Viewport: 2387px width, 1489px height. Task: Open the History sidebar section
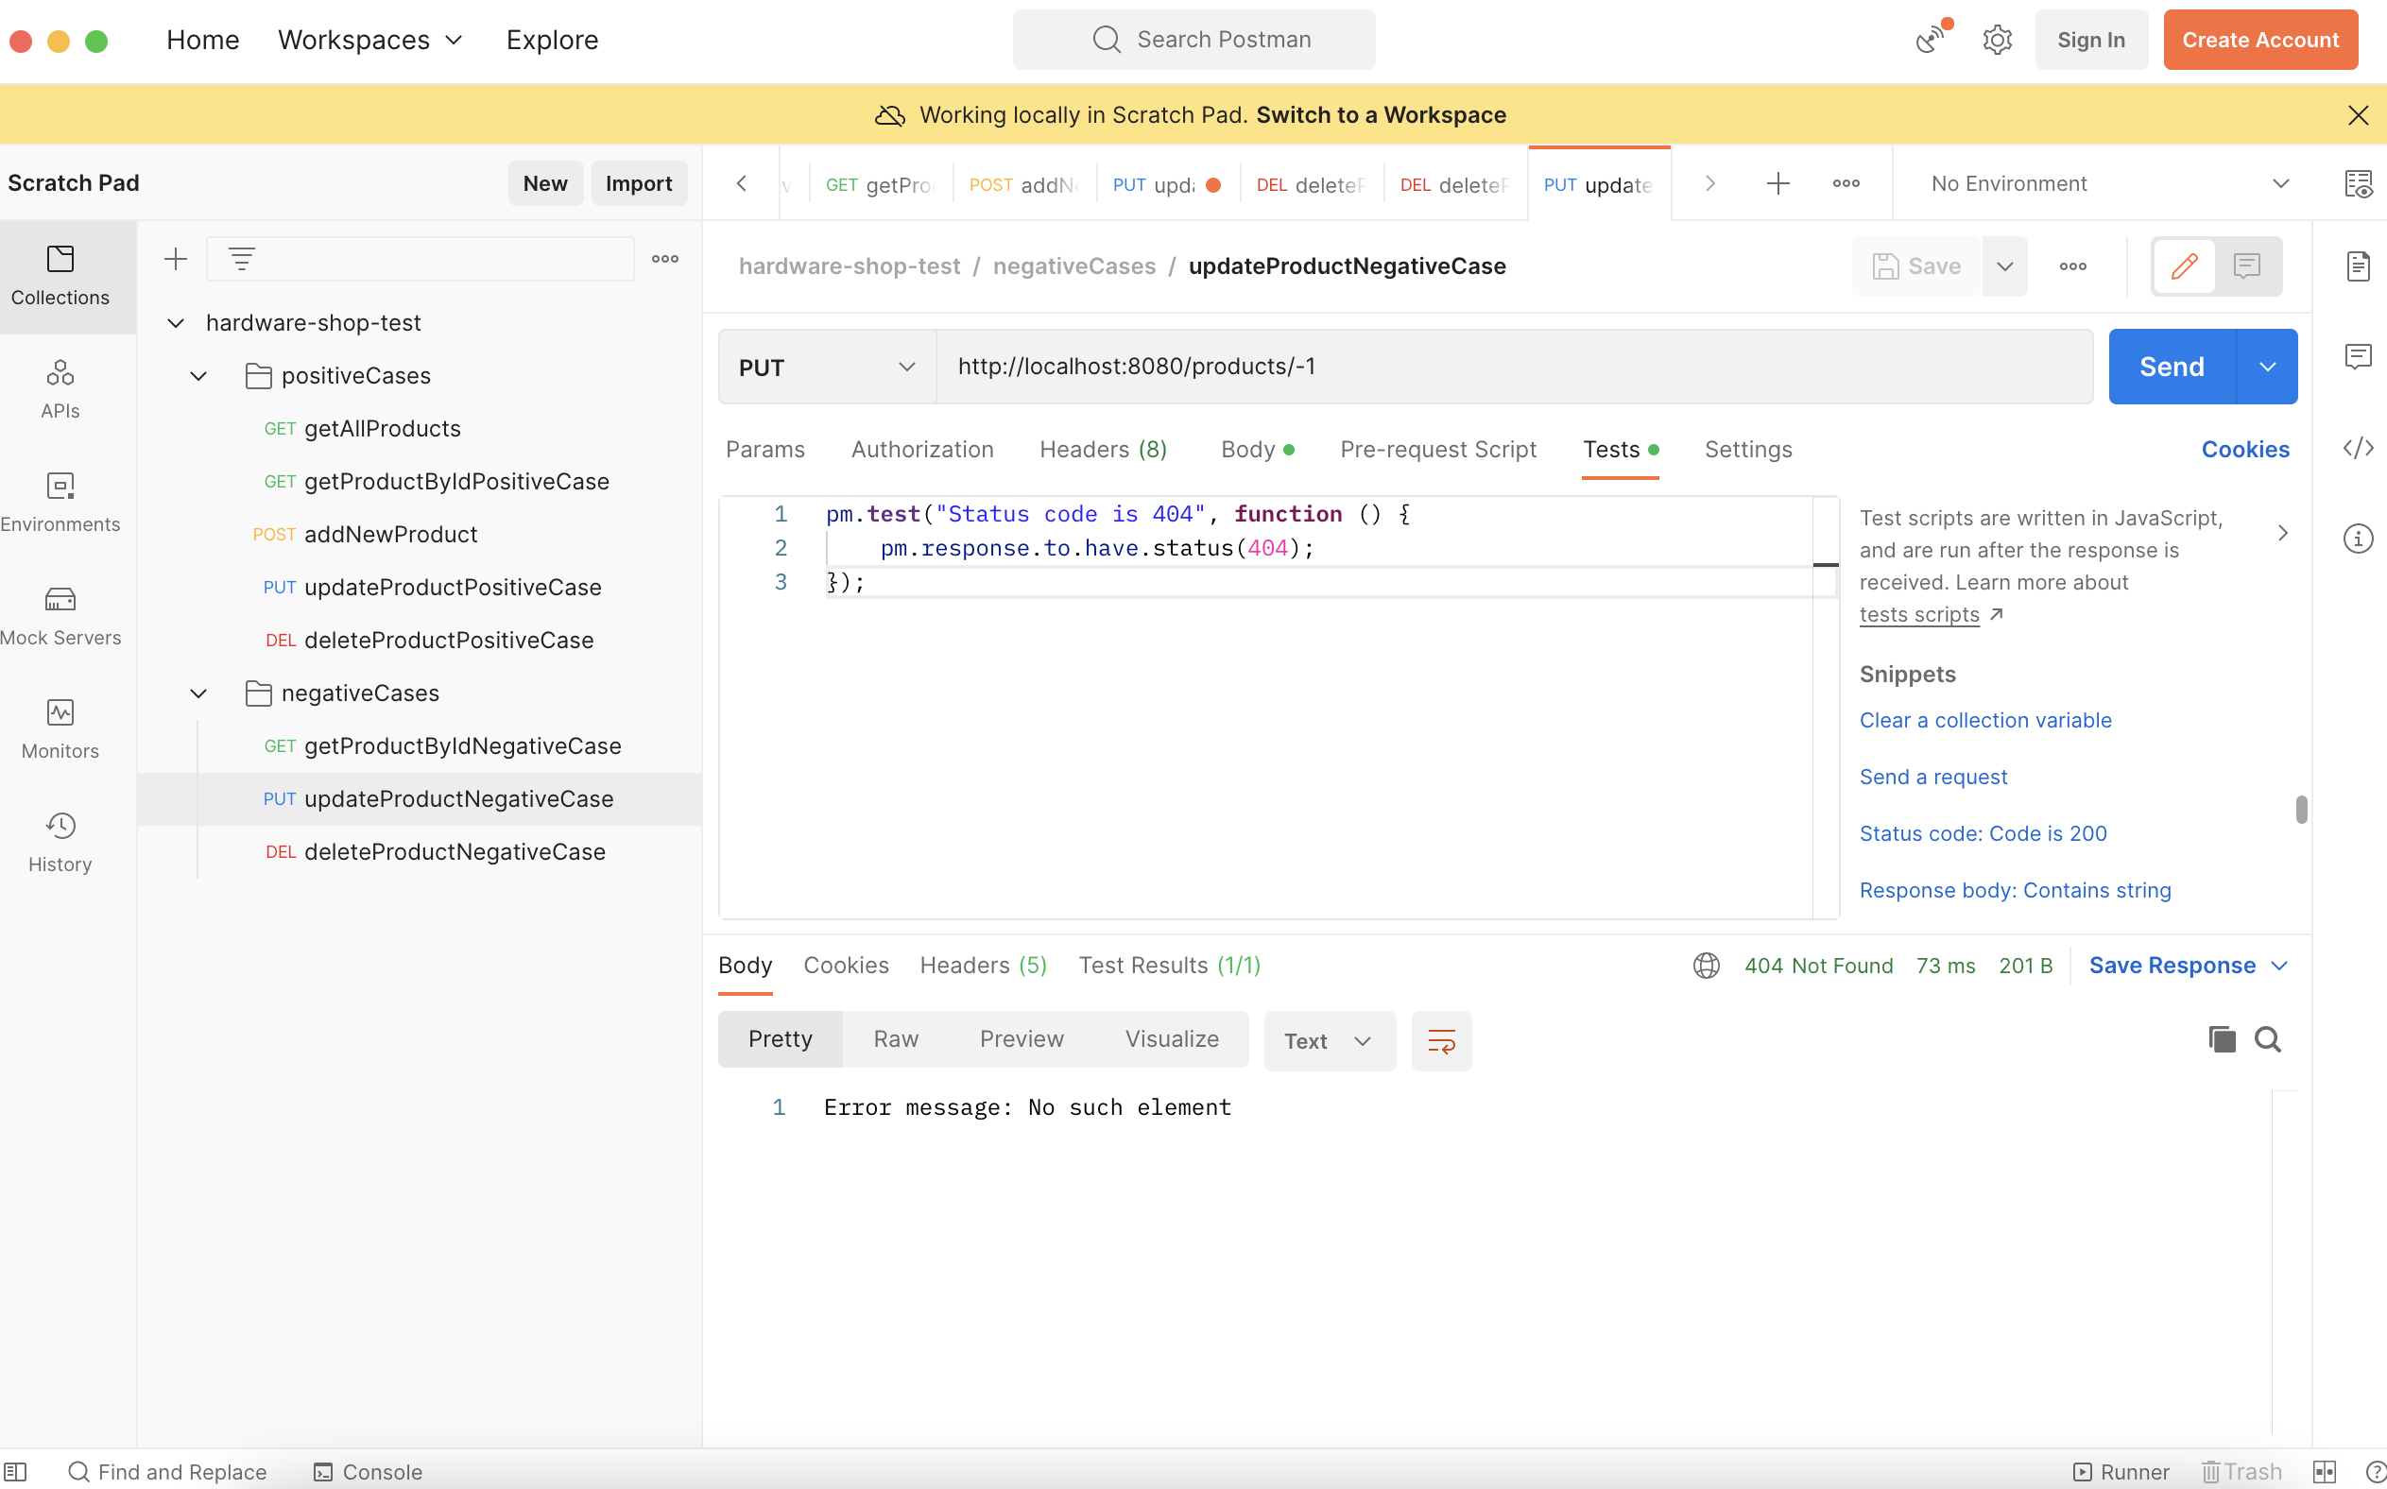[60, 842]
